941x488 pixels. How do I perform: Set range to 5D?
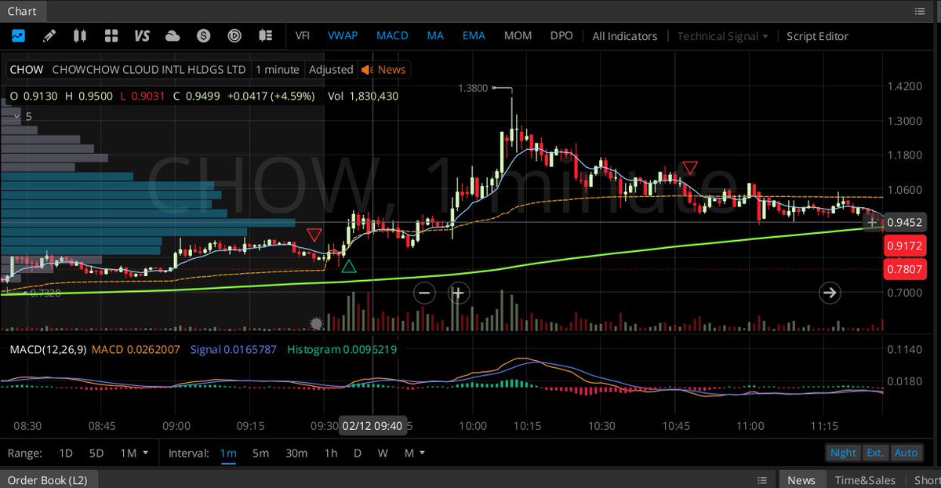(x=96, y=453)
